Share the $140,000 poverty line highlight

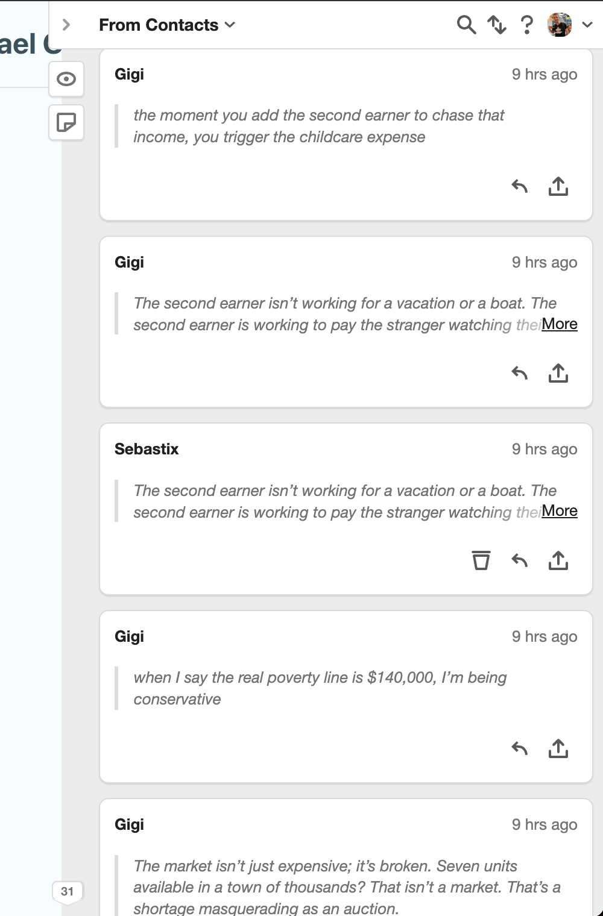pos(558,748)
